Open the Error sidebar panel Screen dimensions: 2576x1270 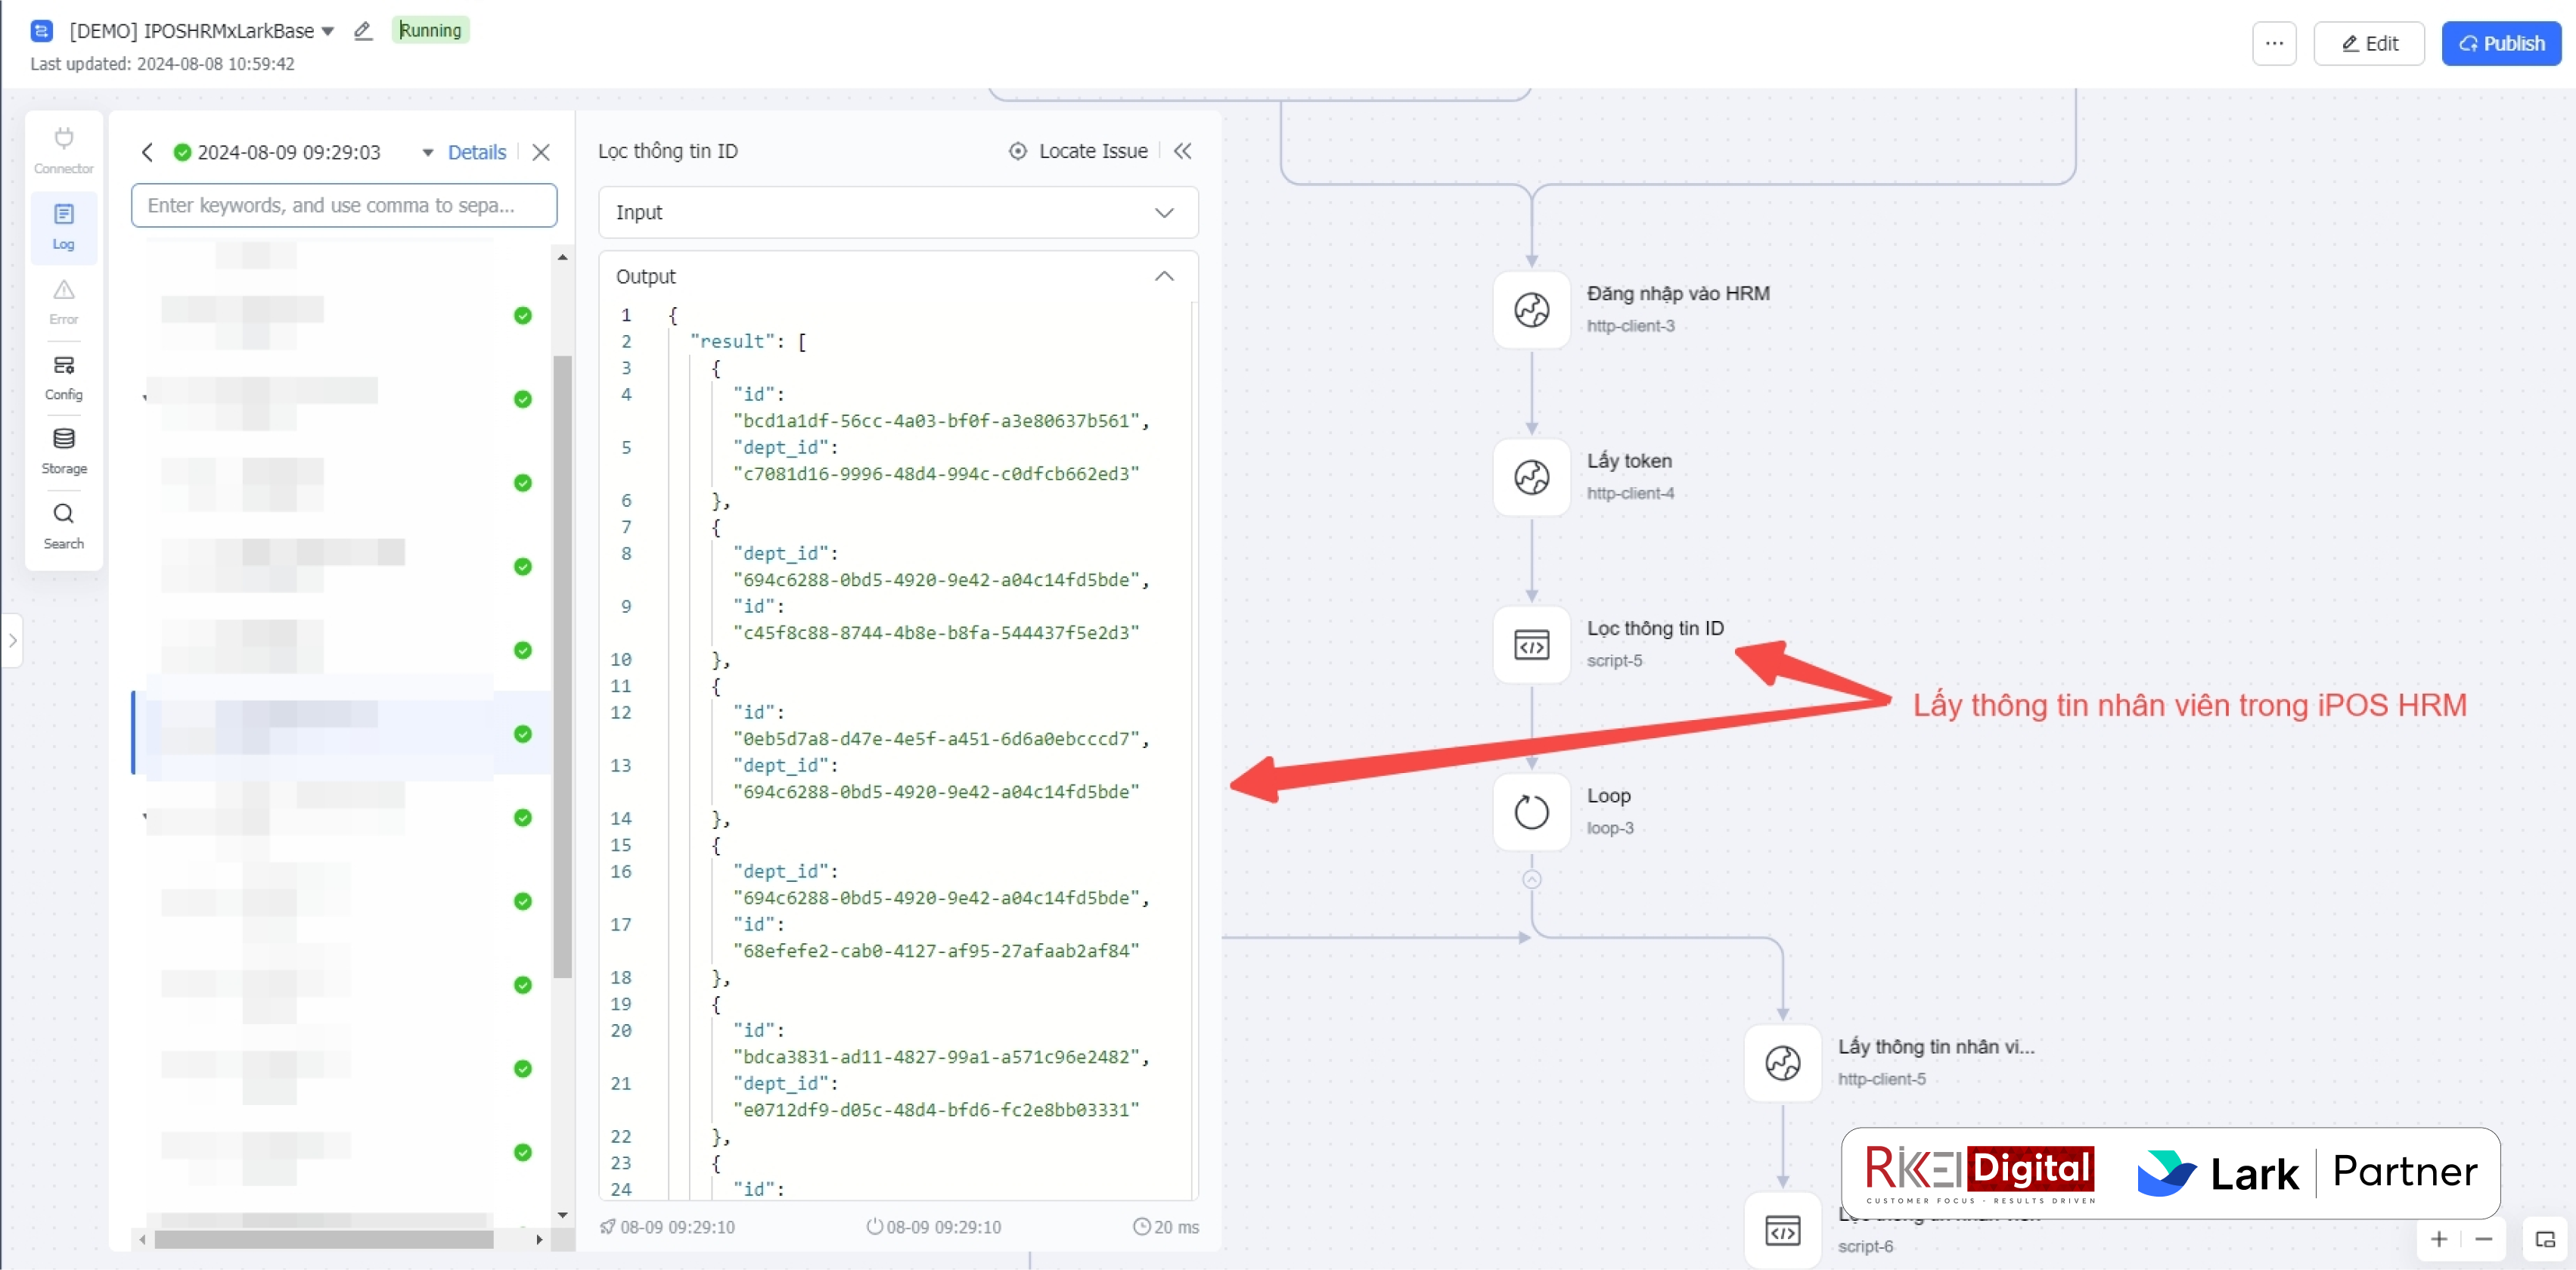click(63, 300)
